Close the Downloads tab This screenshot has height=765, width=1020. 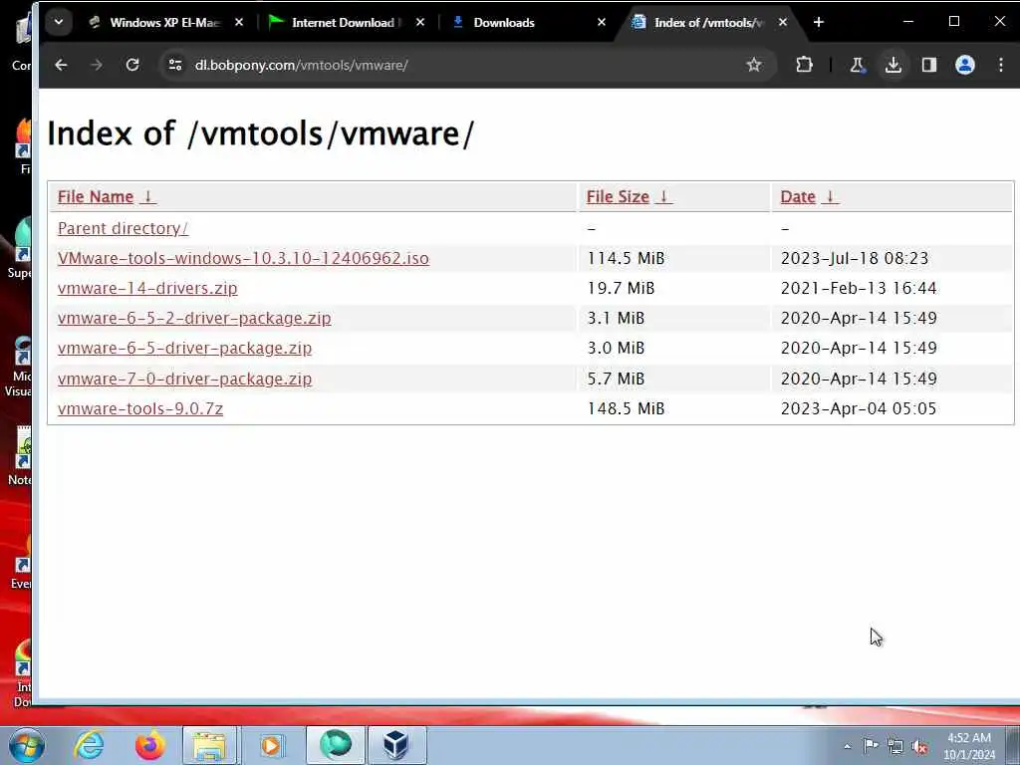(x=601, y=22)
